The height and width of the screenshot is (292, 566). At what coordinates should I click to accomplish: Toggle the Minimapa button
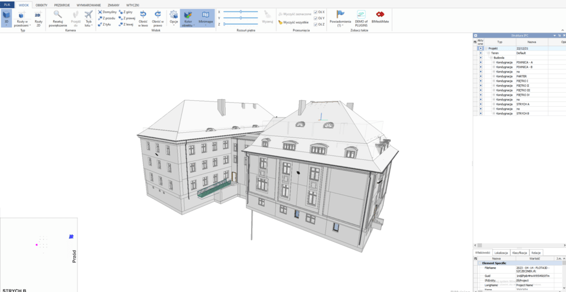pyautogui.click(x=206, y=17)
